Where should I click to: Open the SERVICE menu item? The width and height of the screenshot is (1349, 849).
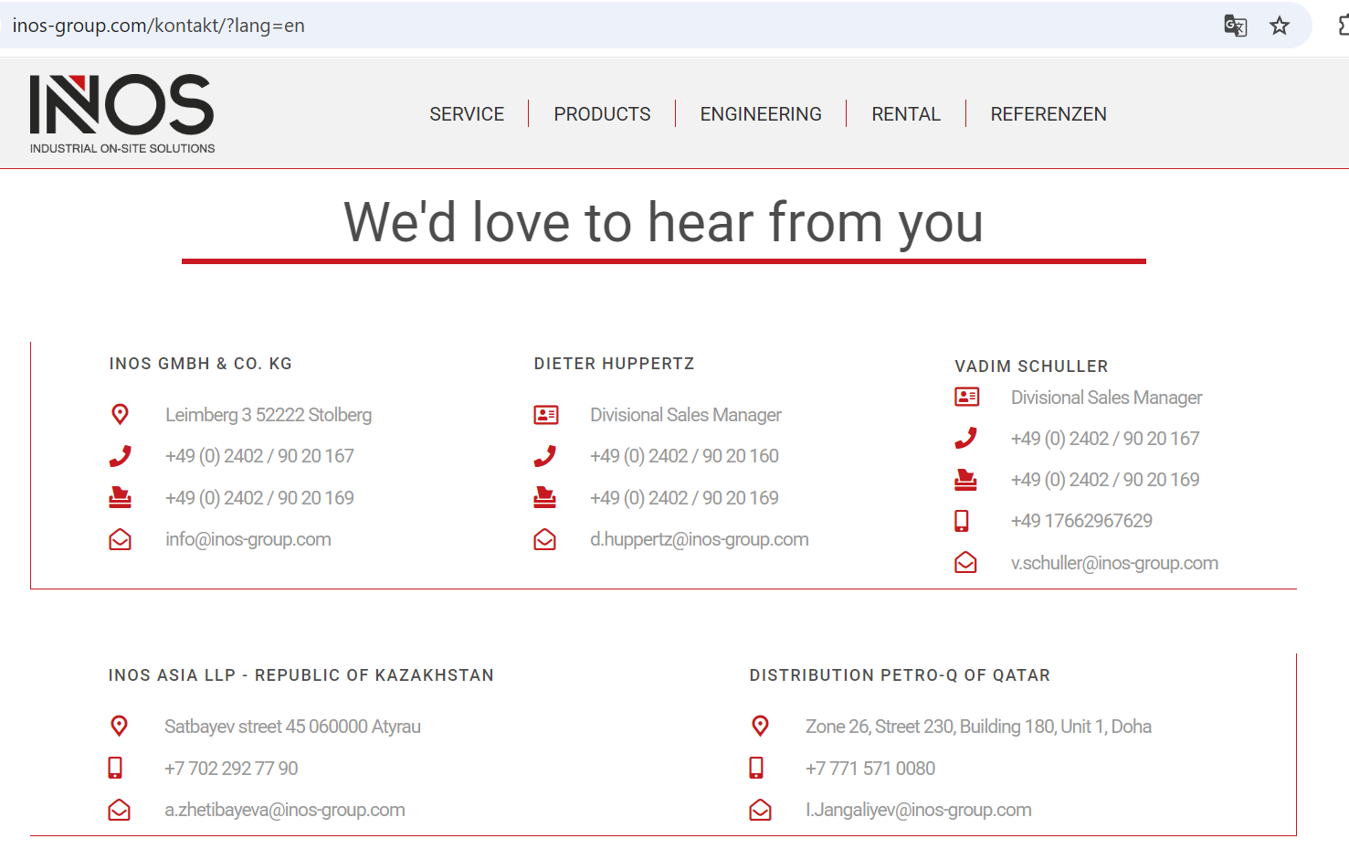pos(467,114)
